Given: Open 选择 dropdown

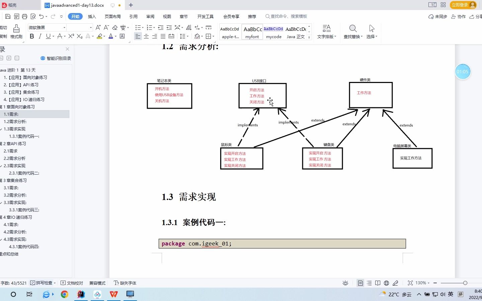Looking at the screenshot, I should [372, 36].
